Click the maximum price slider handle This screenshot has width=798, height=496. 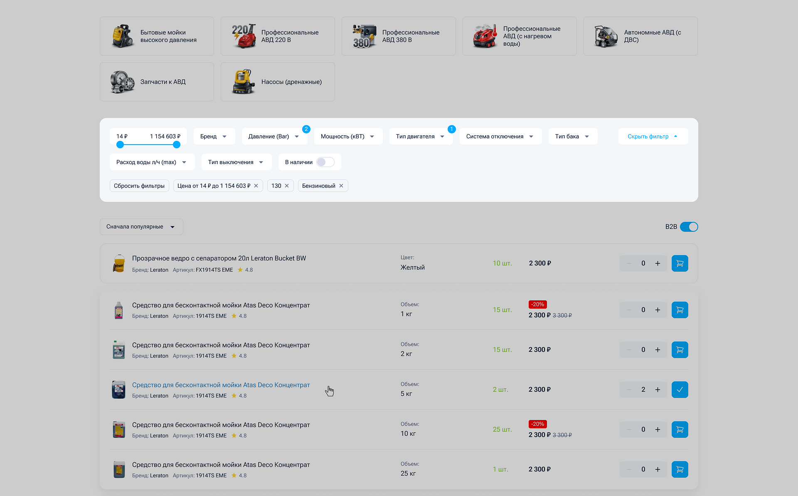pos(177,145)
